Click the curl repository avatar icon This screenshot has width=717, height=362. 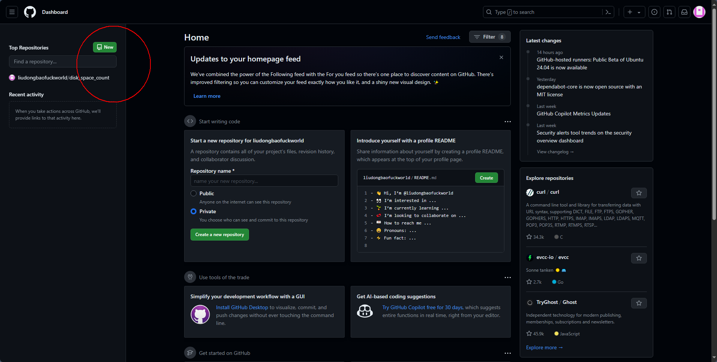click(x=530, y=192)
